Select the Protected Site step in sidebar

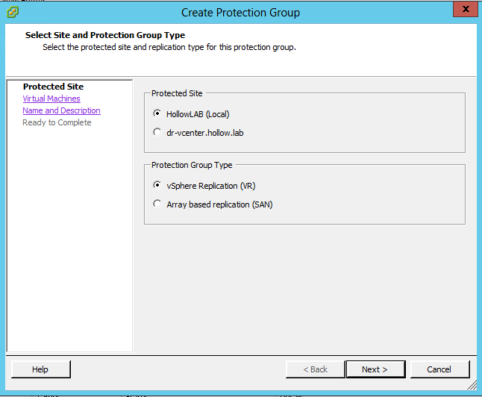tap(53, 87)
